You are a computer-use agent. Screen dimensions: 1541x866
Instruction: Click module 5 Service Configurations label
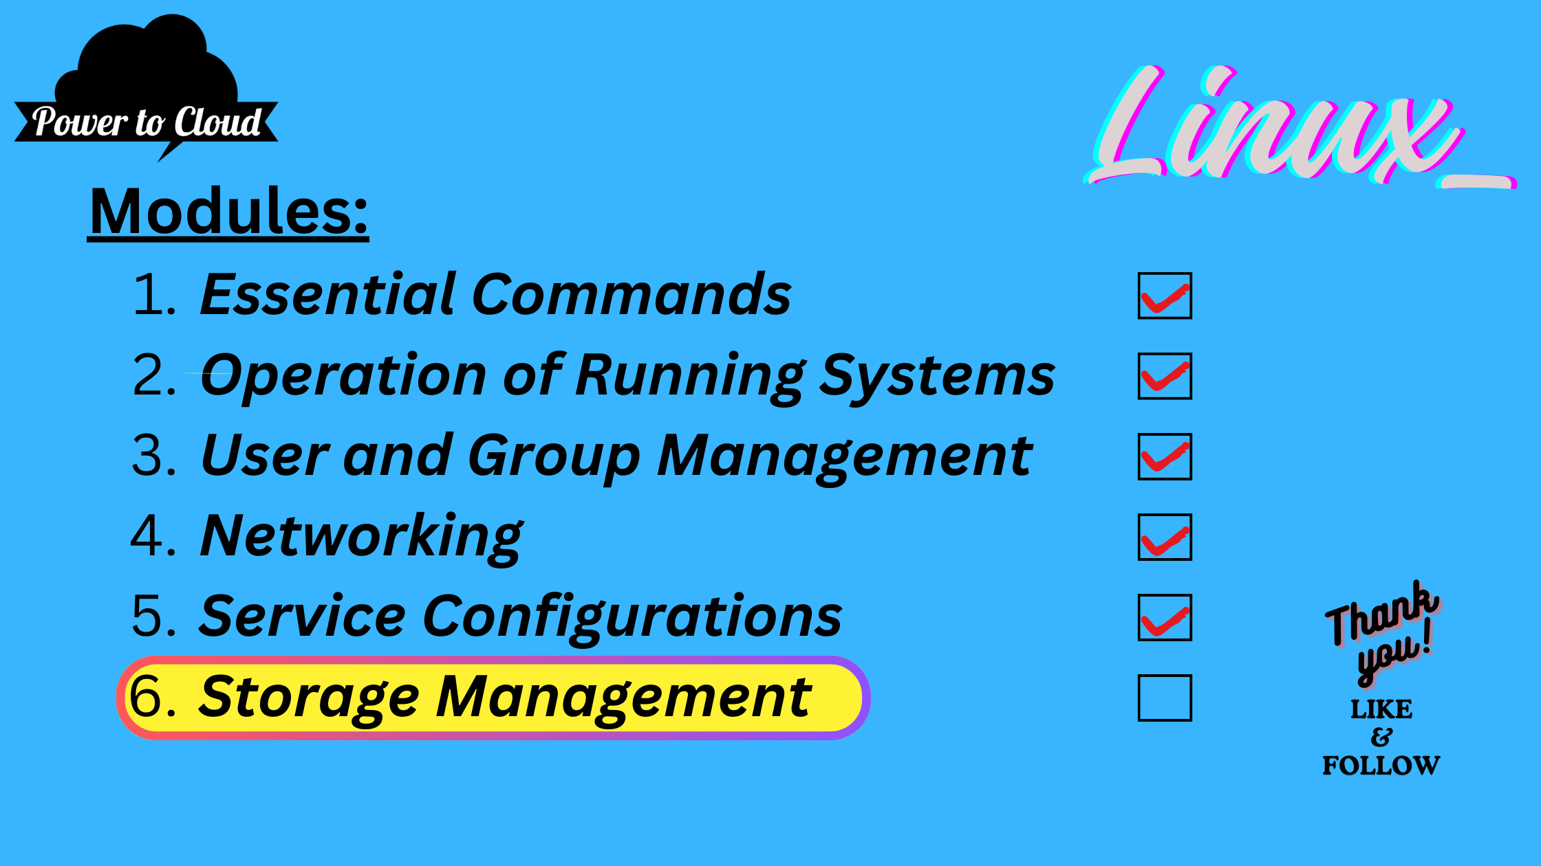[x=519, y=613]
